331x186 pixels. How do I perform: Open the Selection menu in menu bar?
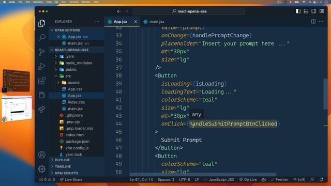pos(38,2)
